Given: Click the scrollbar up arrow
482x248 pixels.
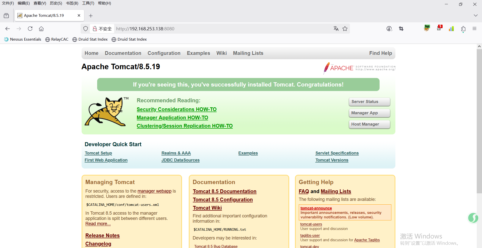Looking at the screenshot, I should [479, 46].
